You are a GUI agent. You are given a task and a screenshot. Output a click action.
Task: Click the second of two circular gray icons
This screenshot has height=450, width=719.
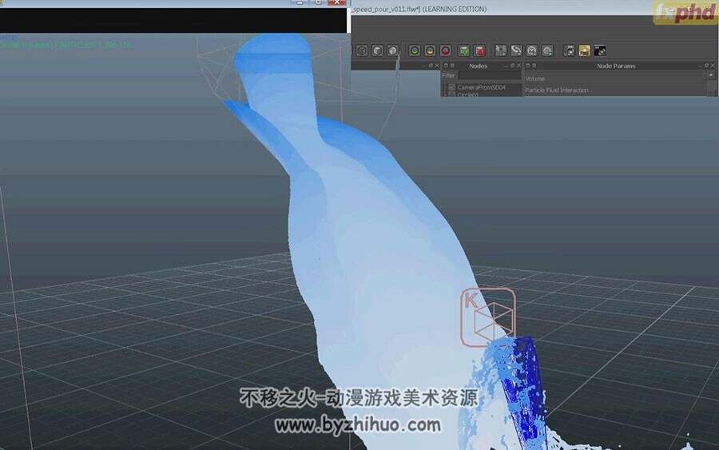pyautogui.click(x=547, y=50)
